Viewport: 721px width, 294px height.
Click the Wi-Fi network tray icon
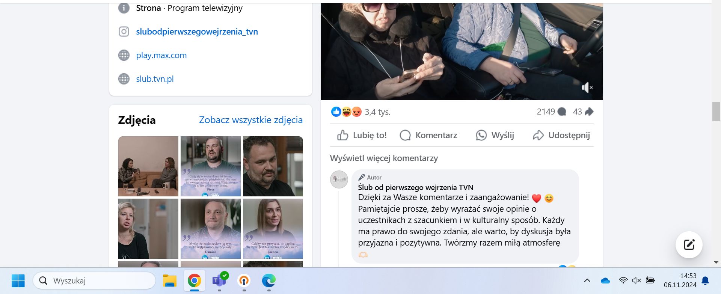coord(623,280)
